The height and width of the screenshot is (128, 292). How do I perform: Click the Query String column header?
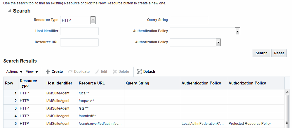[152, 83]
